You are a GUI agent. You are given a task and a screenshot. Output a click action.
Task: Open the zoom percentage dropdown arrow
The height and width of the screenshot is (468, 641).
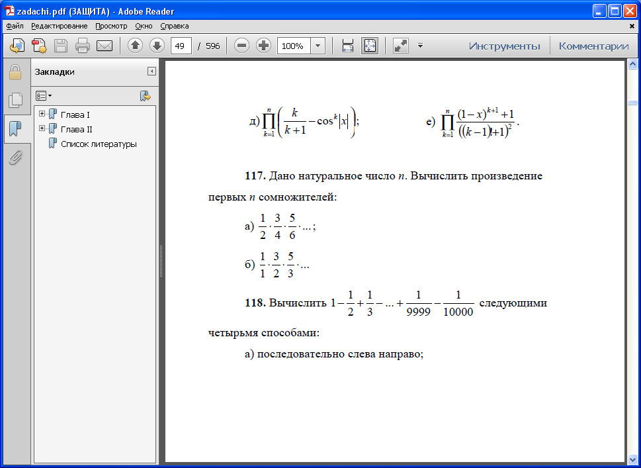pyautogui.click(x=318, y=46)
